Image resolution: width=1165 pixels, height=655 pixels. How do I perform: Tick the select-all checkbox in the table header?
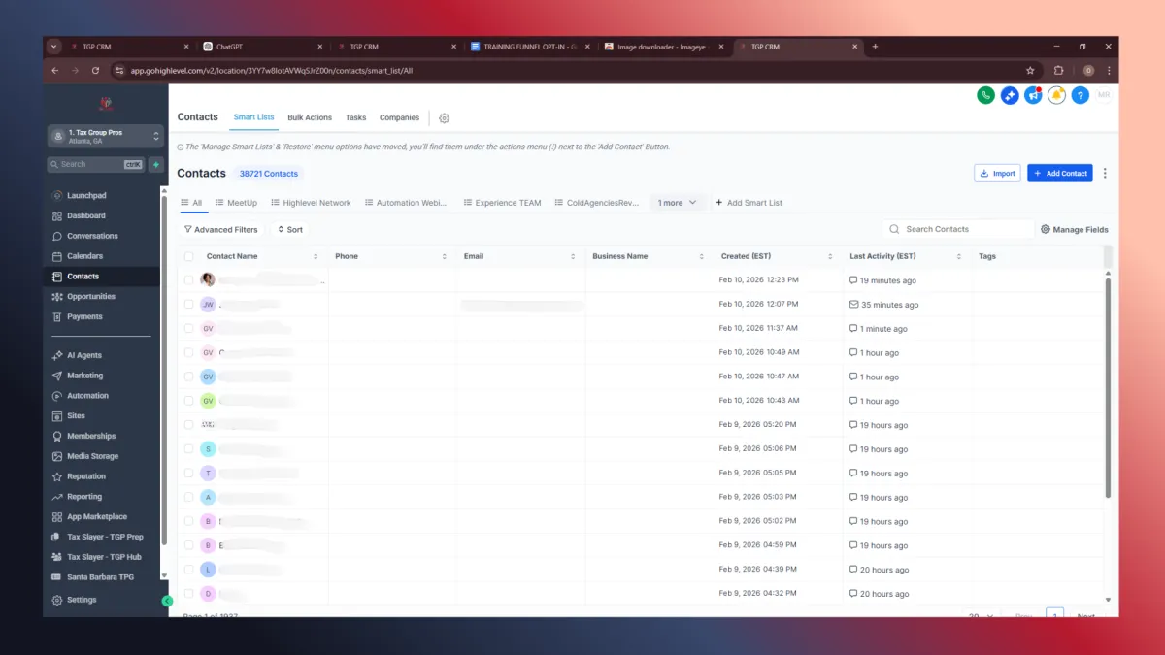188,256
